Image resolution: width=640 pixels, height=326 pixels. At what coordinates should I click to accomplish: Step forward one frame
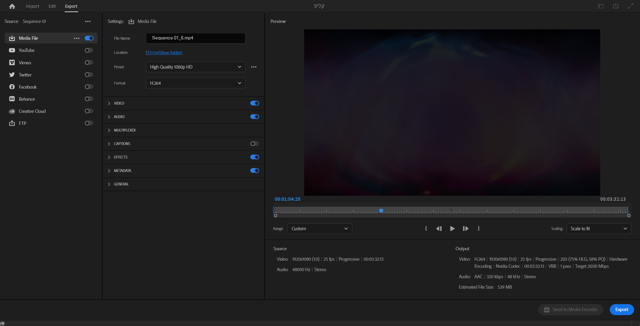tap(466, 228)
